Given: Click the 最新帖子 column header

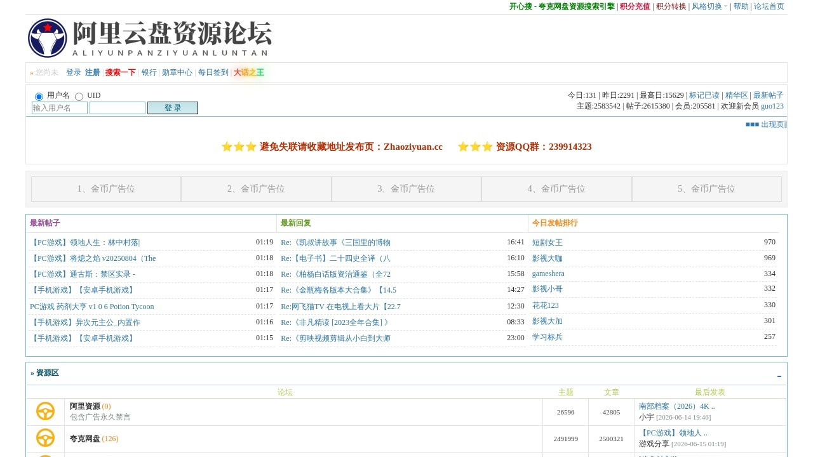Looking at the screenshot, I should (45, 223).
